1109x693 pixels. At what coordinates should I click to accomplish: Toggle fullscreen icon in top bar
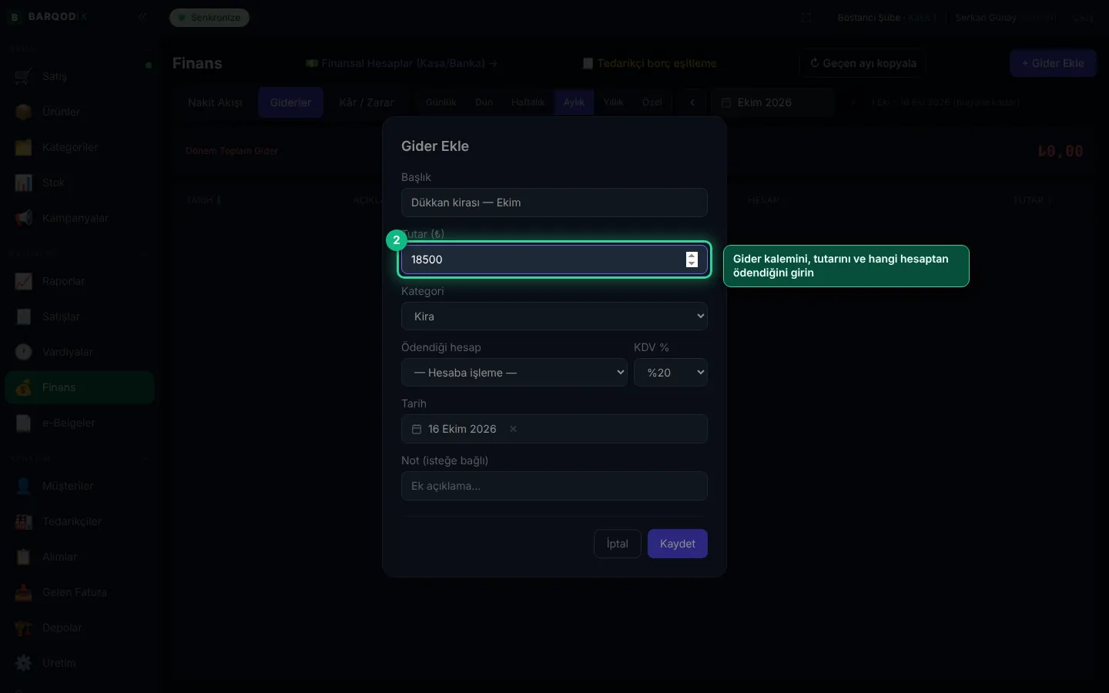click(x=806, y=17)
